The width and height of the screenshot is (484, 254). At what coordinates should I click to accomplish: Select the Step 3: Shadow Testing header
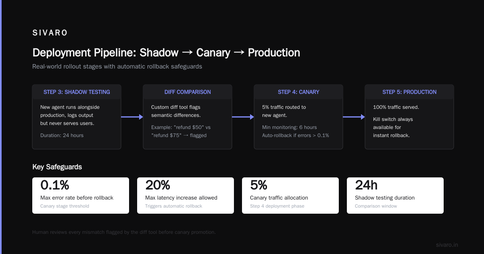(77, 92)
